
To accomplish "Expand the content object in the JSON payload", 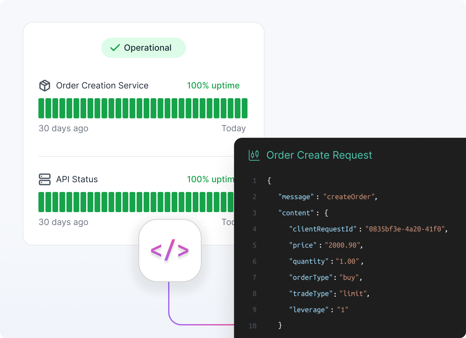I will pyautogui.click(x=296, y=213).
